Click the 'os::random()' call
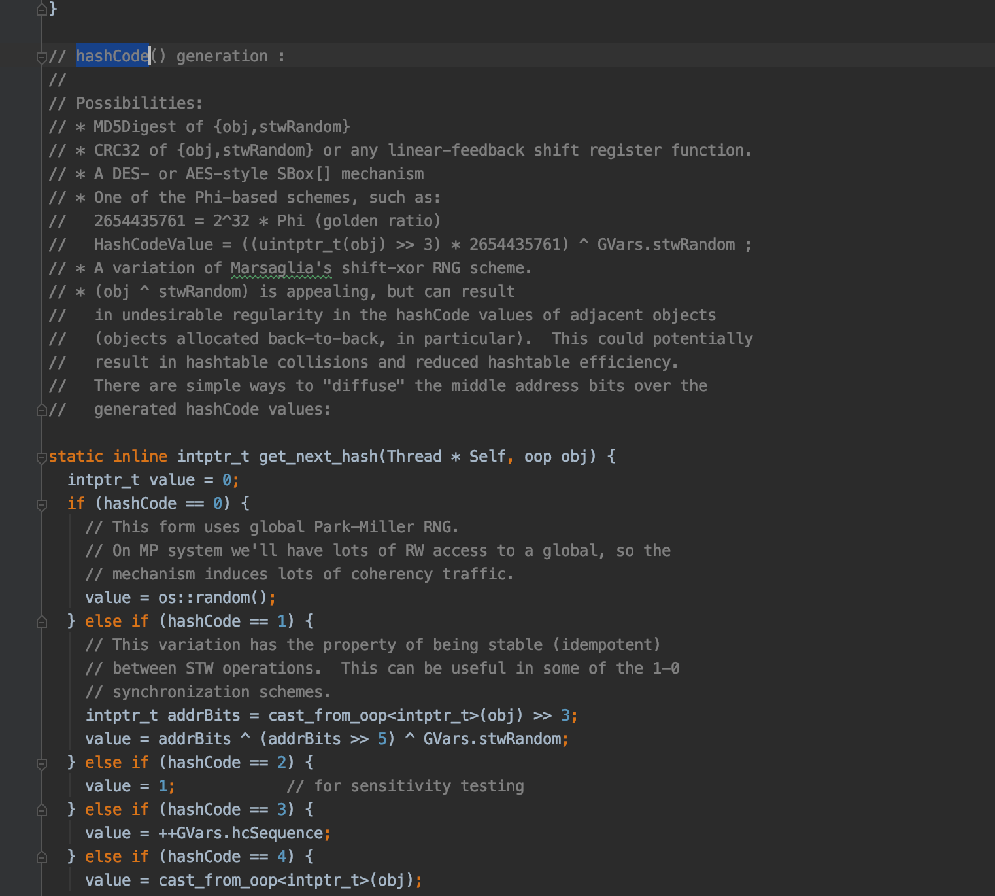The image size is (995, 896). [212, 598]
